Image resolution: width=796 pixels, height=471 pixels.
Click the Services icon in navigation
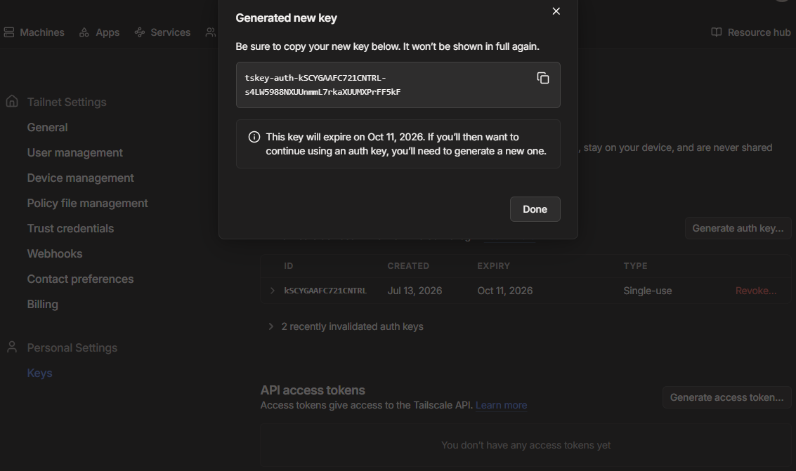point(140,32)
